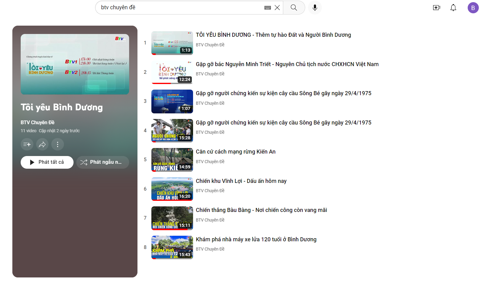Open title Chiến khu Vĩnh Lợi - Dấu ấn hôm nay
489x283 pixels.
coord(241,181)
